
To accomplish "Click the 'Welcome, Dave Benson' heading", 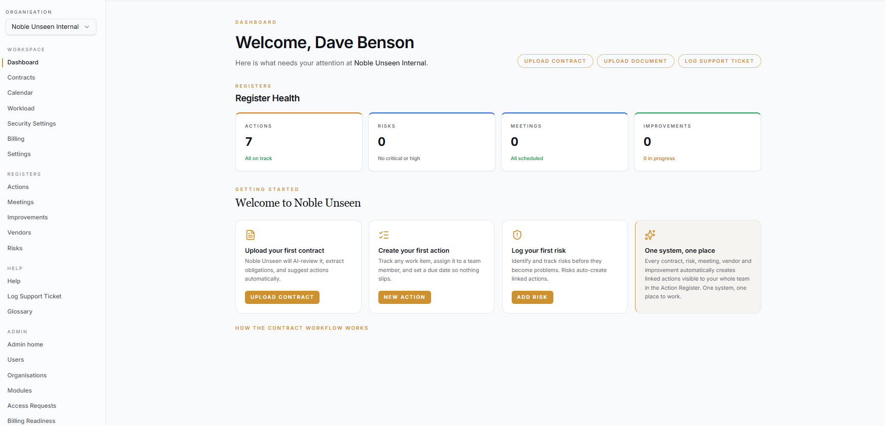I will tap(325, 43).
